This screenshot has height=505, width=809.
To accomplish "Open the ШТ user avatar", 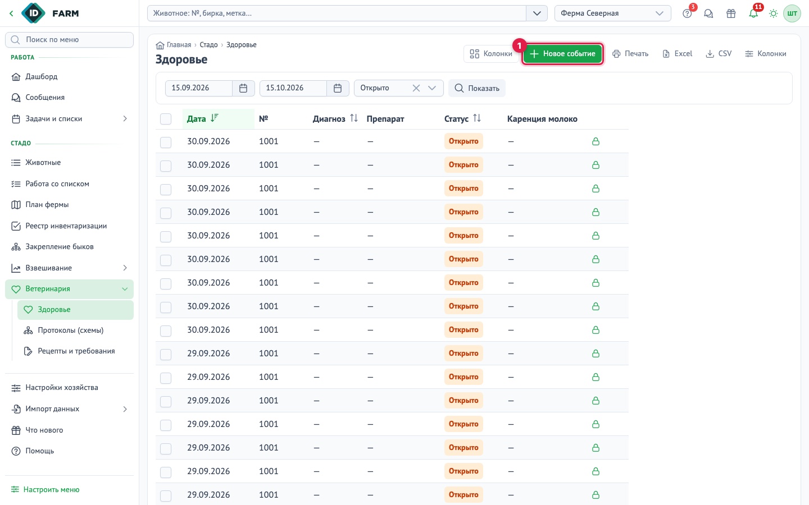I will click(792, 13).
